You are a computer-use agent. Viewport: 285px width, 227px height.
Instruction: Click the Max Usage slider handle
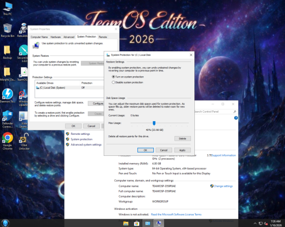154,123
